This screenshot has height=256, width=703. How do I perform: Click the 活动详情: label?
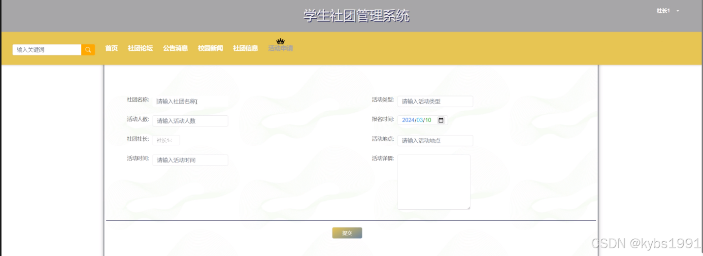point(383,159)
